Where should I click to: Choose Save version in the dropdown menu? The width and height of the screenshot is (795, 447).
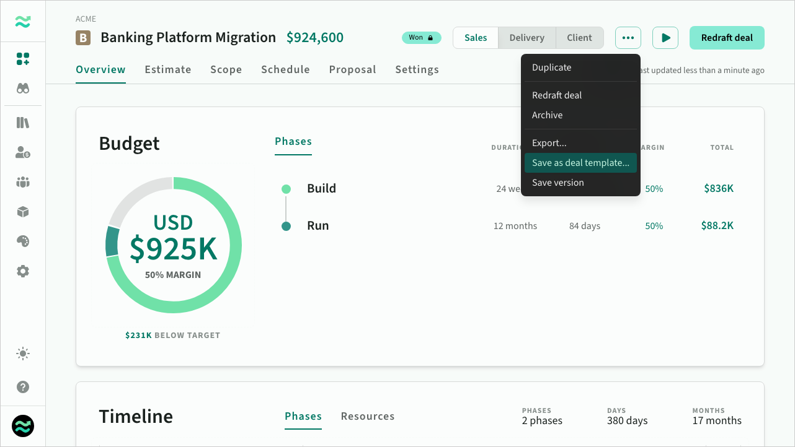point(580,183)
